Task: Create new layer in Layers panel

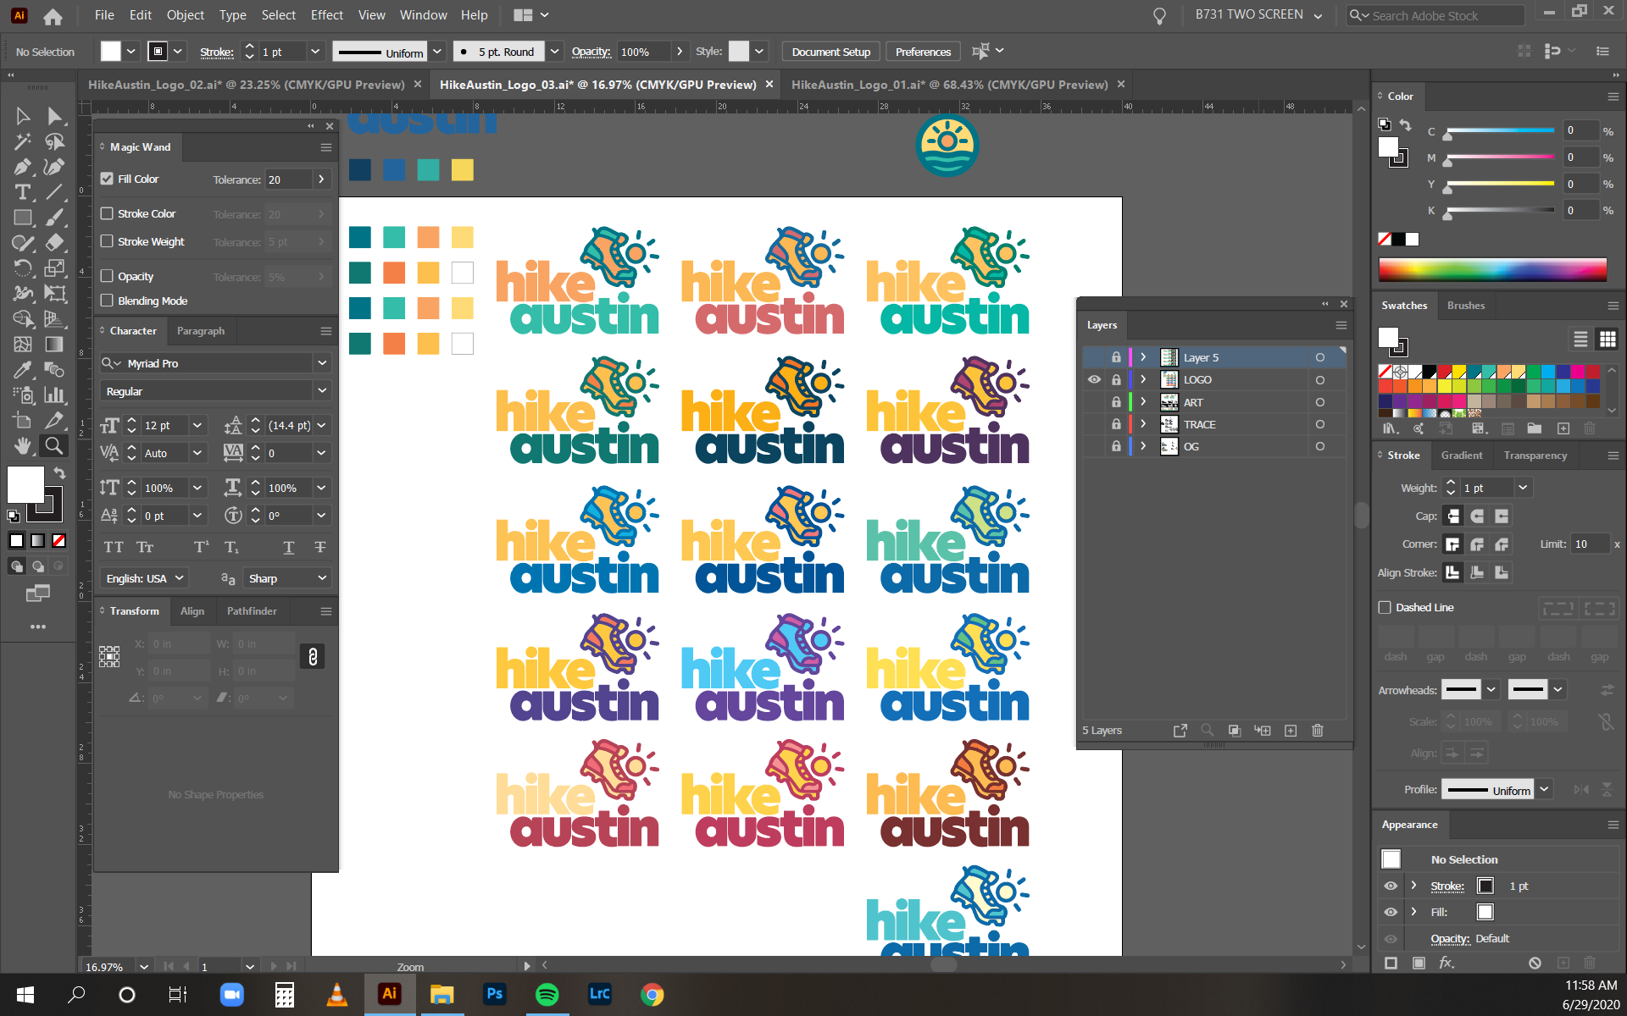Action: [x=1291, y=731]
